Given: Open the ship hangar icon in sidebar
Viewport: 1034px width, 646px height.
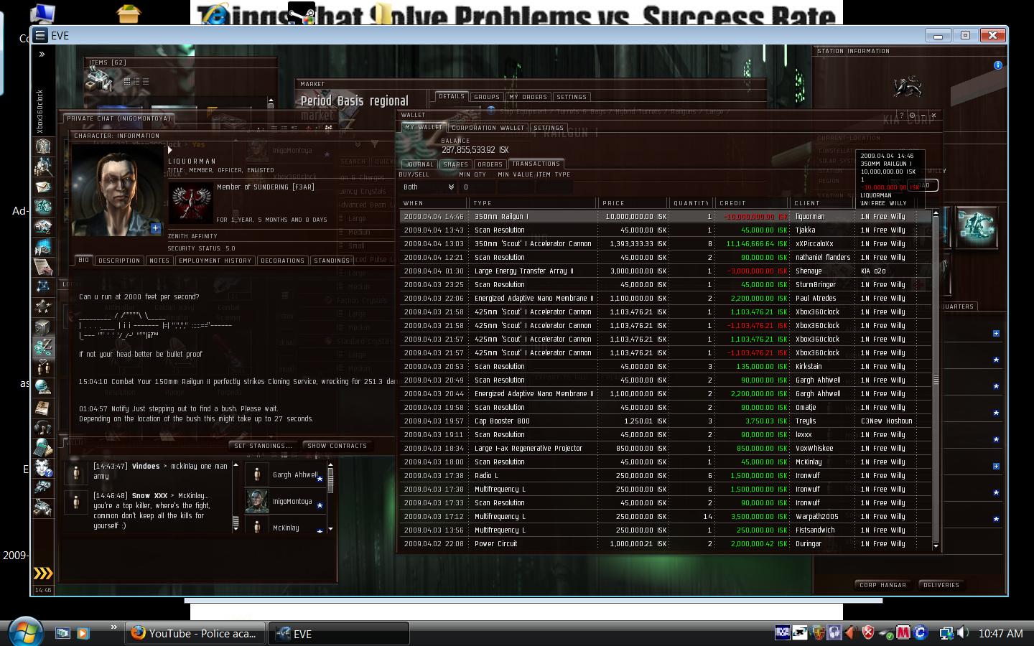Looking at the screenshot, I should pos(43,488).
